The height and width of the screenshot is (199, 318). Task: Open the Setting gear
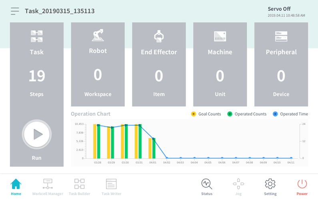[x=270, y=187]
